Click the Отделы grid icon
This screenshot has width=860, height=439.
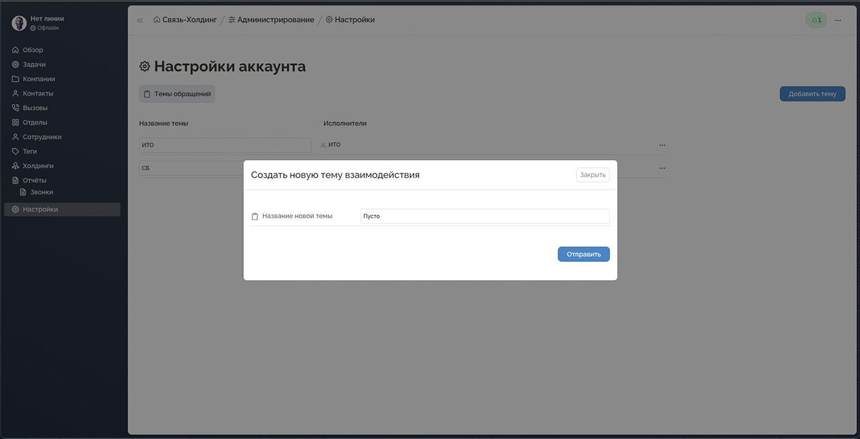15,122
